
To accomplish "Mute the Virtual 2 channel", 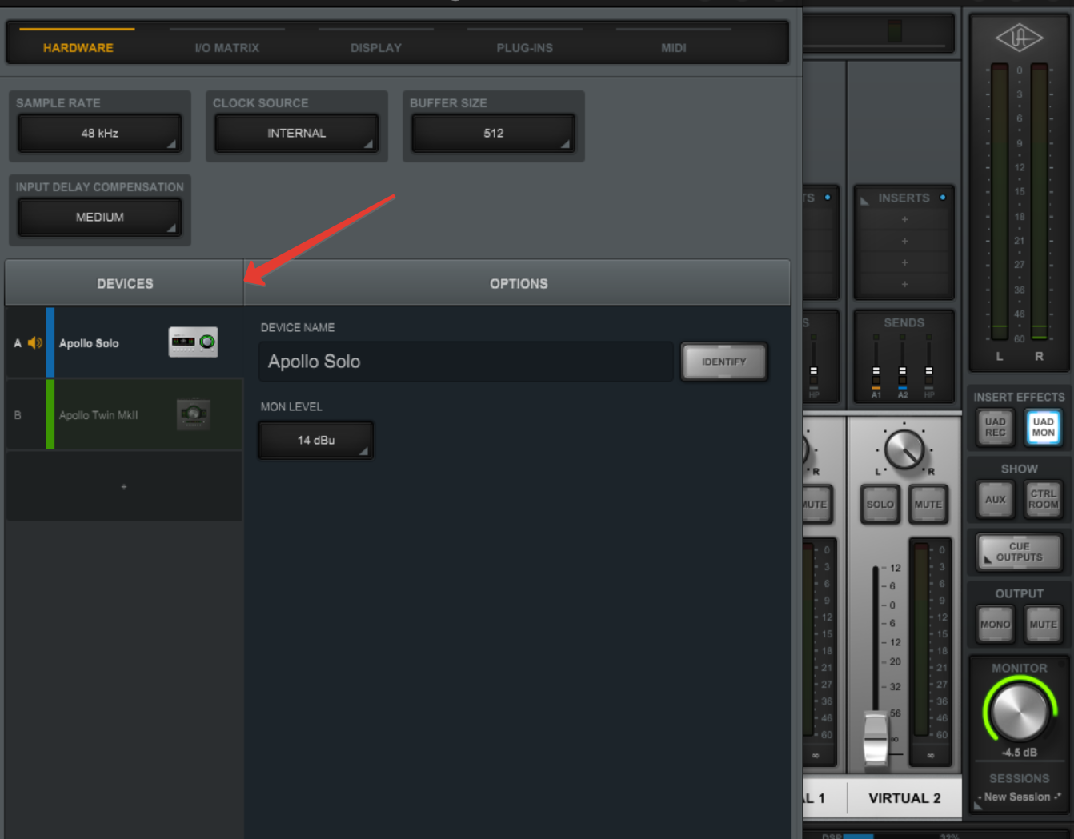I will [928, 505].
